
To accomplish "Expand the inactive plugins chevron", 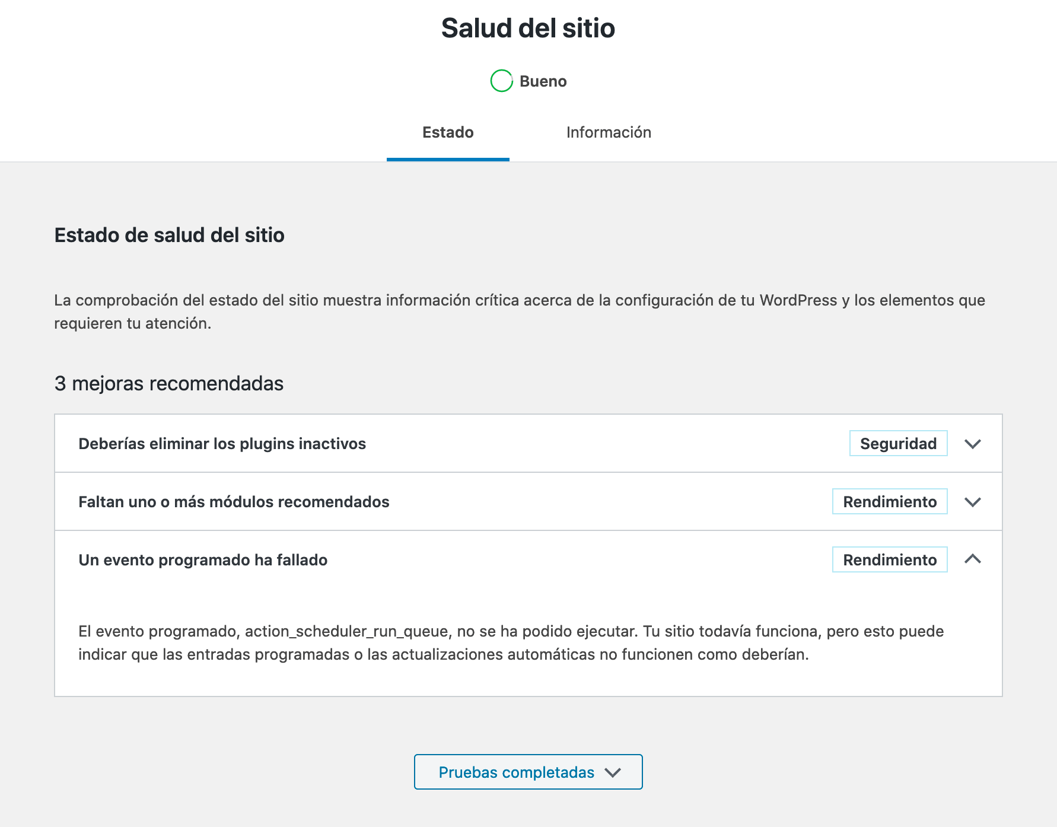I will point(972,444).
